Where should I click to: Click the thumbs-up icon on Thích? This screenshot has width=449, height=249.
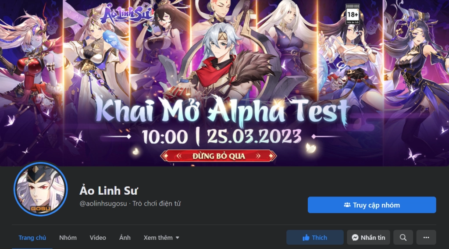pyautogui.click(x=306, y=238)
